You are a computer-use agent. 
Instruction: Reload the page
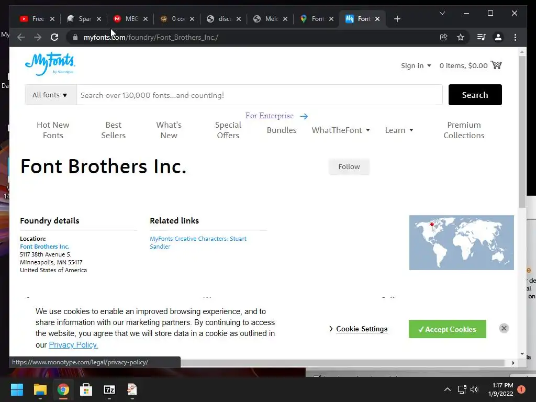coord(54,37)
